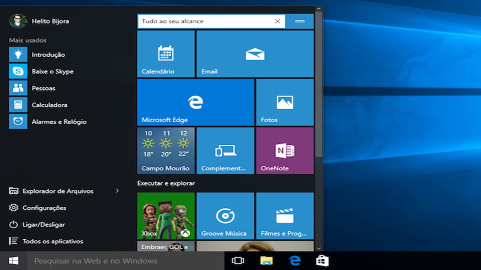The width and height of the screenshot is (481, 270).
Task: Open Task View from the taskbar
Action: pyautogui.click(x=238, y=261)
